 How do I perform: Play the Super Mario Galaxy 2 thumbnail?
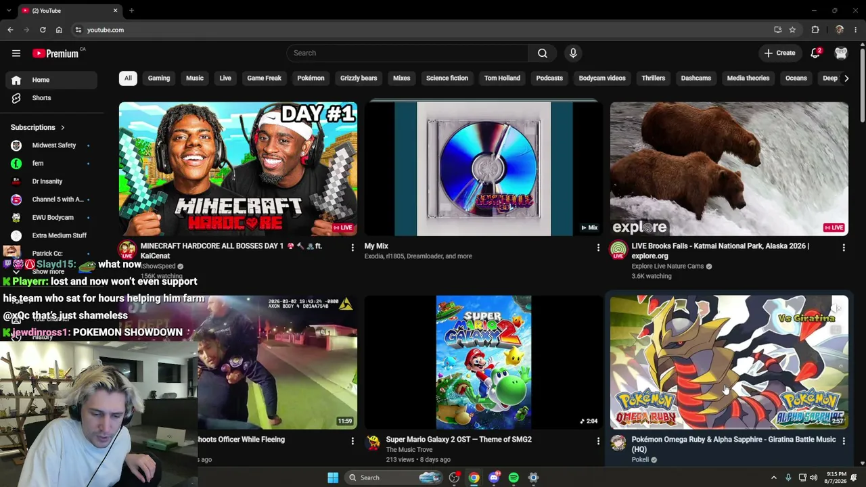click(484, 363)
